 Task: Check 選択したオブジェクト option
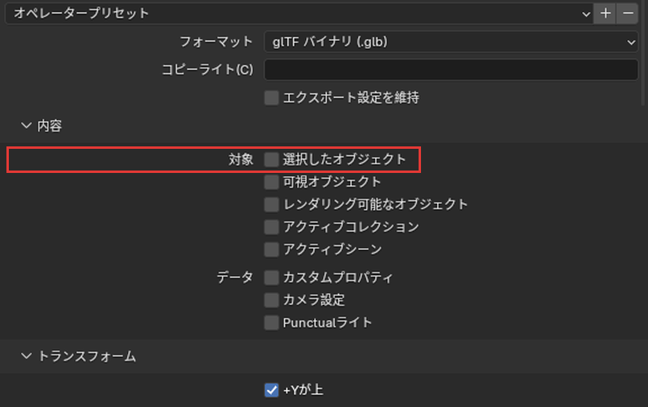pos(271,159)
